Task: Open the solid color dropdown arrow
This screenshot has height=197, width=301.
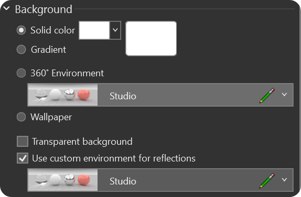Action: (x=115, y=30)
